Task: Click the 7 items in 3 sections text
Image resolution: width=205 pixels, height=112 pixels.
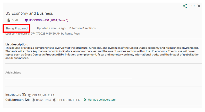Action: point(82,28)
